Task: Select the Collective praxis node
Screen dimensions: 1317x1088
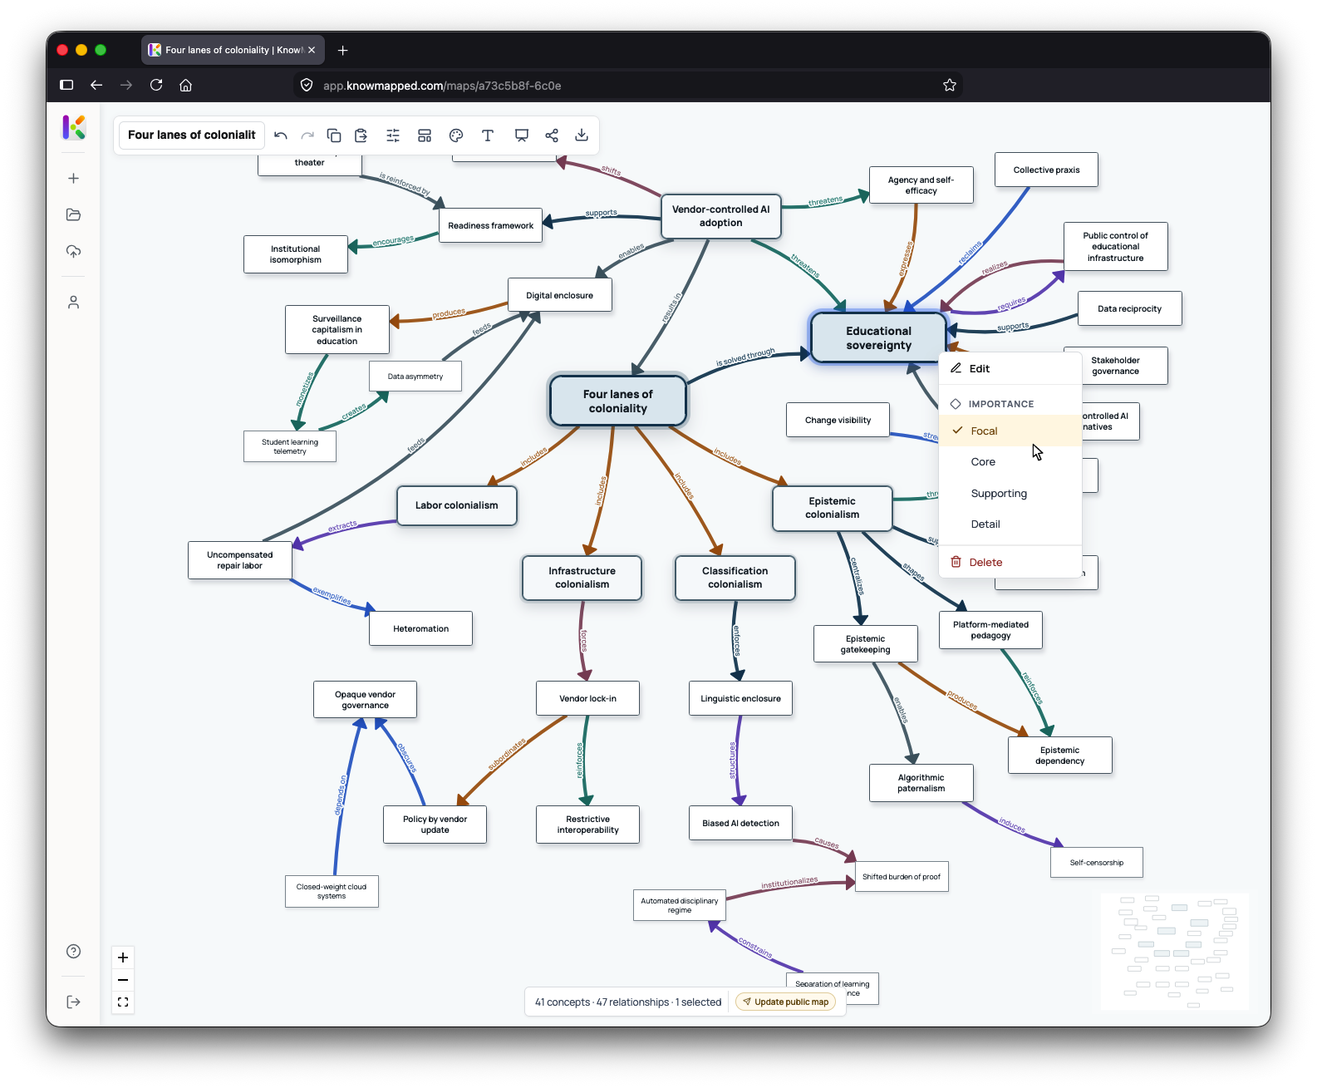Action: pos(1047,170)
